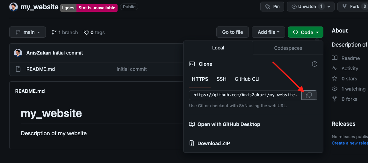The width and height of the screenshot is (368, 163).
Task: Click the pulse icon beside Activity
Action: [x=335, y=68]
